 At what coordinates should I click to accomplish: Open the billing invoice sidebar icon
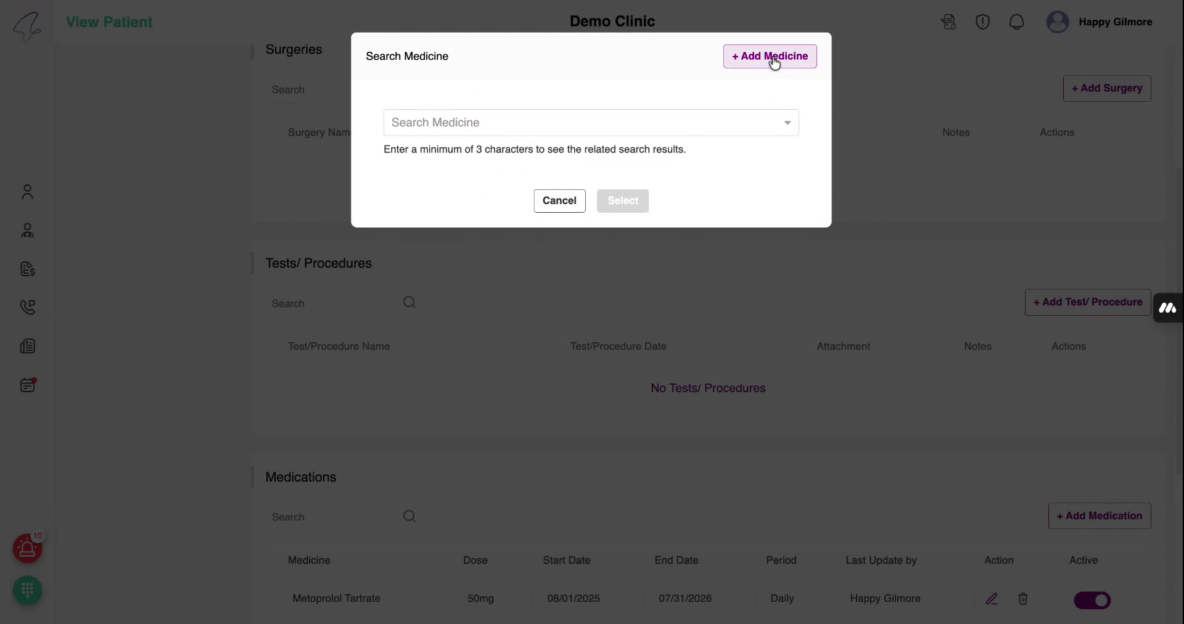pyautogui.click(x=27, y=269)
